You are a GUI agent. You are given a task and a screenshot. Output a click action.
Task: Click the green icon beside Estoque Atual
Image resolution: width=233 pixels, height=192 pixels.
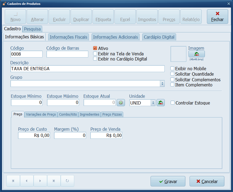click(x=121, y=103)
